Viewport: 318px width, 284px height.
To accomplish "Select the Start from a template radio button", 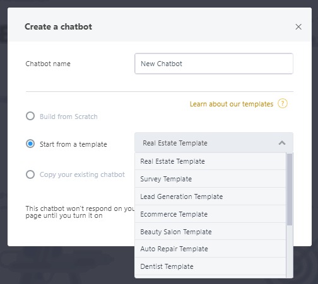I will (30, 144).
